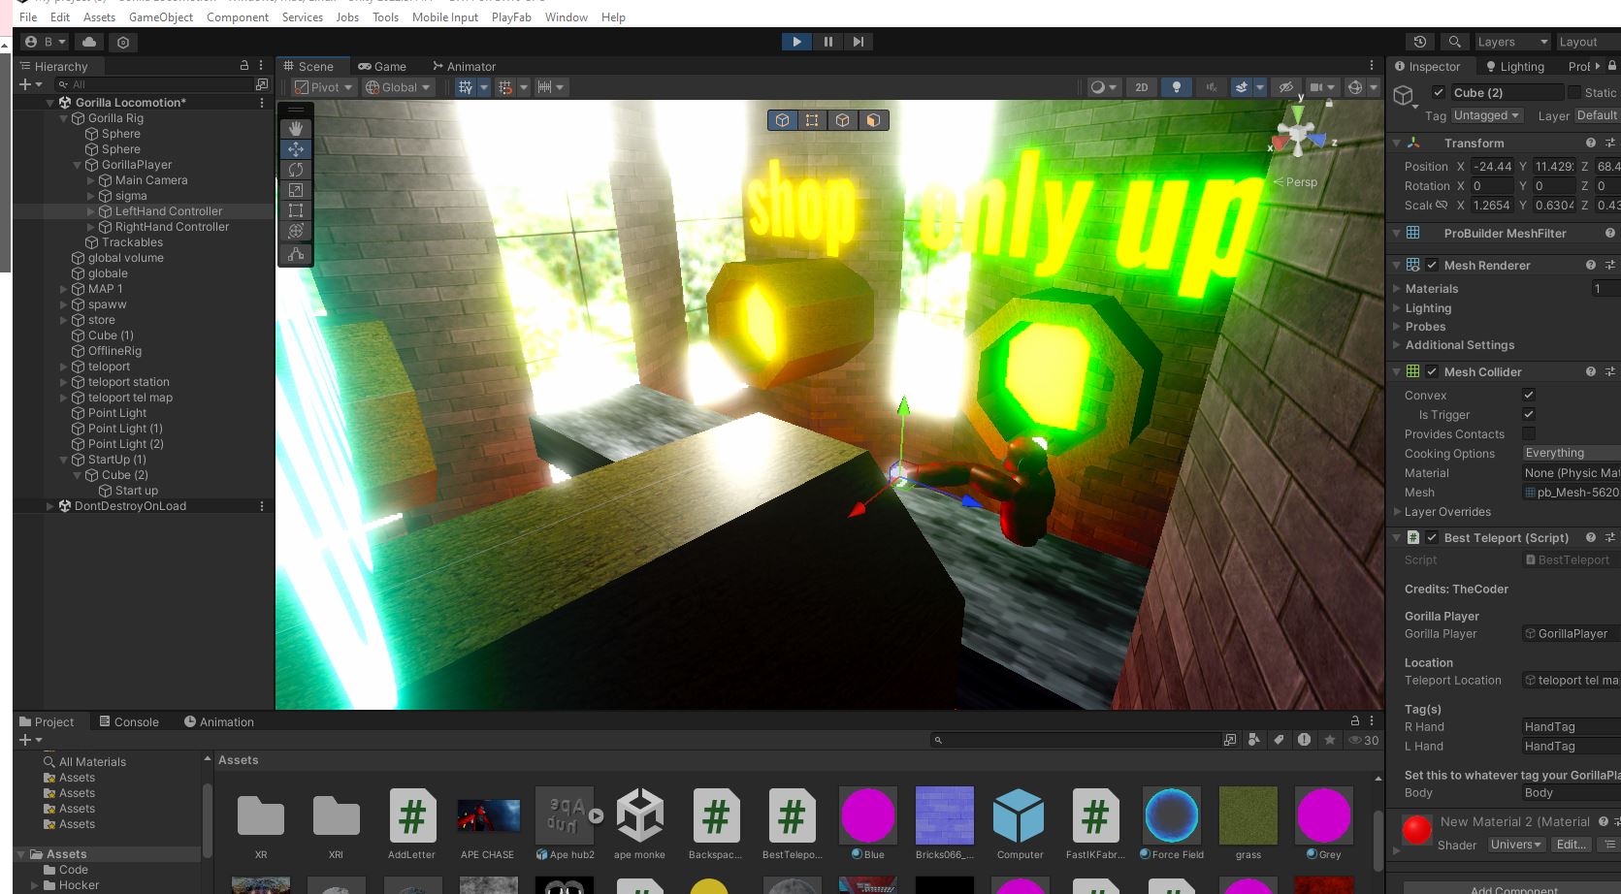Open the Global handle rotation dropdown
1621x894 pixels.
pyautogui.click(x=398, y=87)
